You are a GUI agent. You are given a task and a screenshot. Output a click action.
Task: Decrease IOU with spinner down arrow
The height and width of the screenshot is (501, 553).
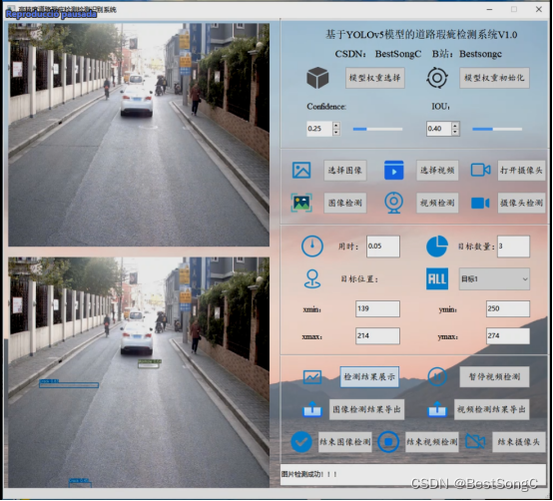[455, 133]
